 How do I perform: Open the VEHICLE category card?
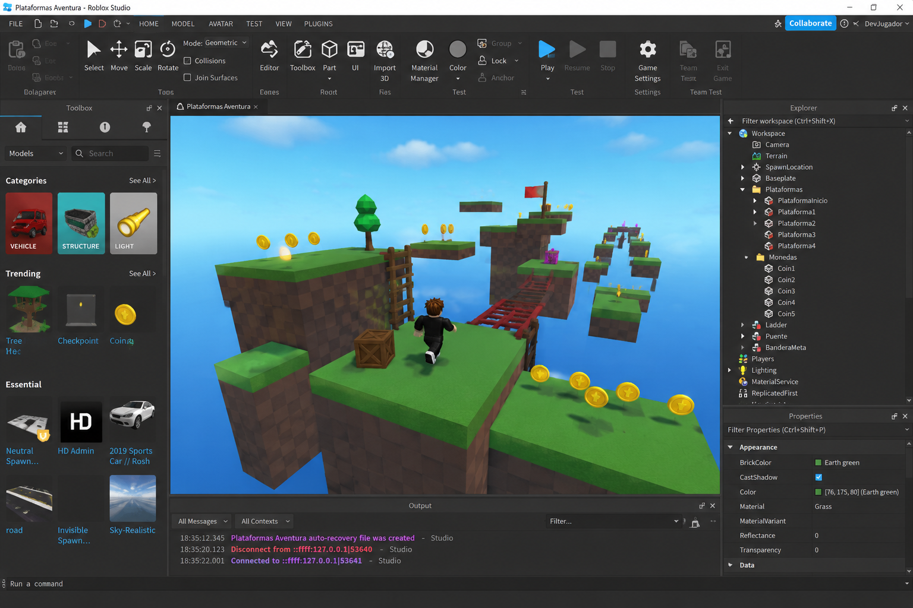[29, 223]
